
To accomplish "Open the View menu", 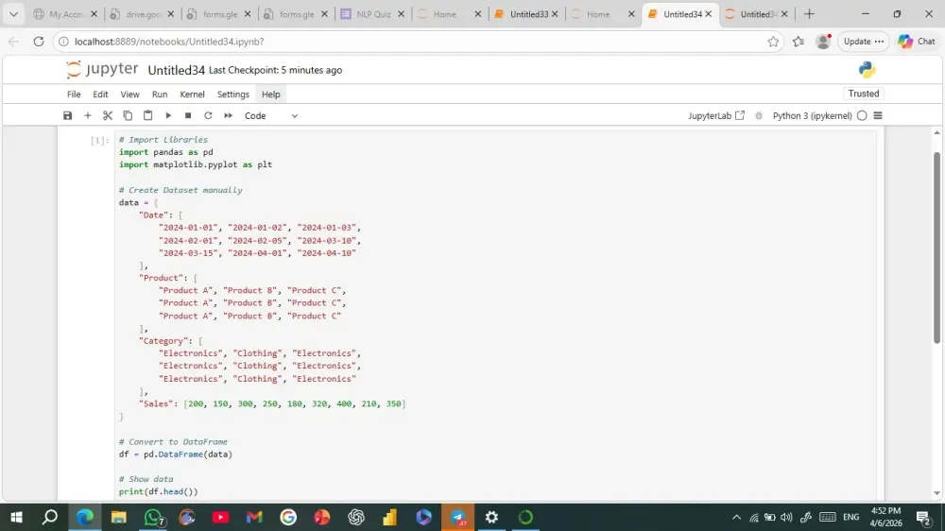I will 129,94.
